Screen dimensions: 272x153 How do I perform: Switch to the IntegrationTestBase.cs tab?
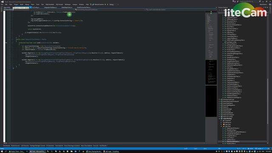pos(50,8)
